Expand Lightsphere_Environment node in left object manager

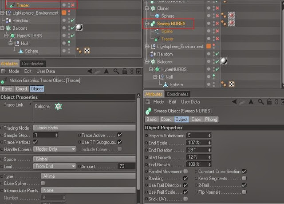pos(2,13)
